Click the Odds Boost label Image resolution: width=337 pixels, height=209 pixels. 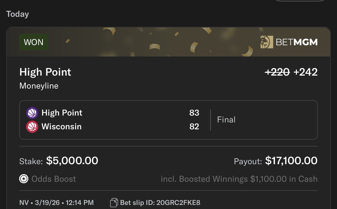tap(54, 179)
